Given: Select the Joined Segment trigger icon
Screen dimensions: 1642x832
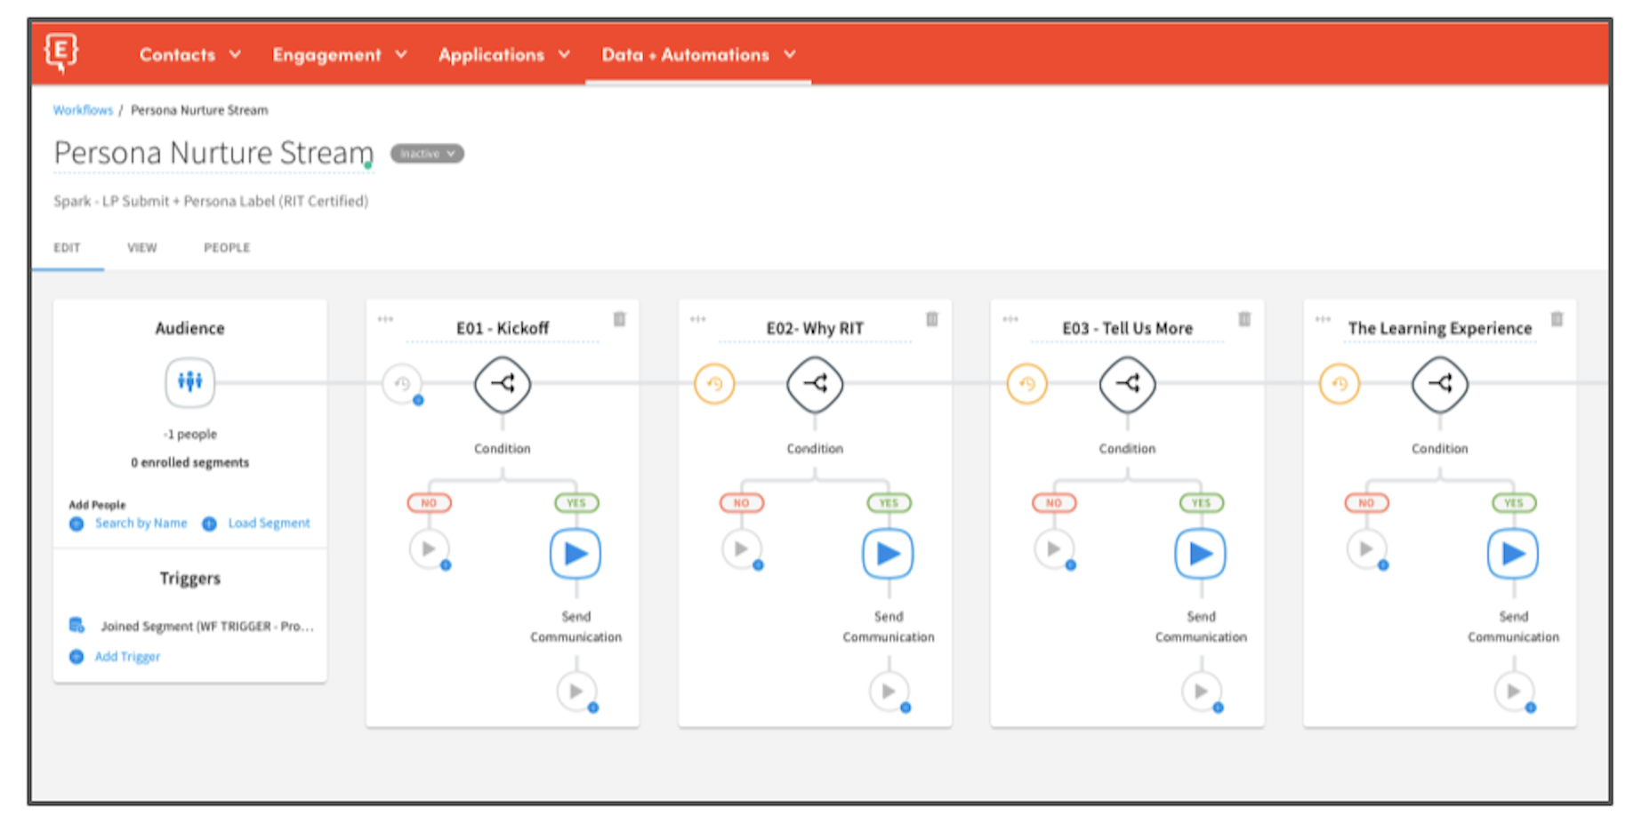Looking at the screenshot, I should pos(76,624).
